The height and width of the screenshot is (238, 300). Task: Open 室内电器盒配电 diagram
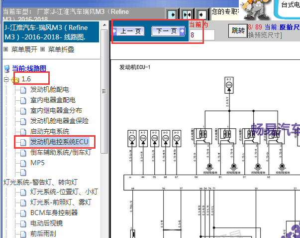[x=53, y=100]
